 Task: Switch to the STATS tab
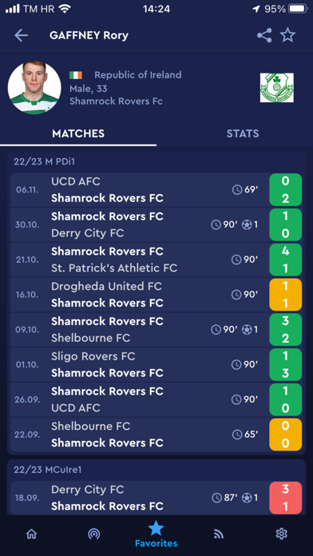point(243,133)
